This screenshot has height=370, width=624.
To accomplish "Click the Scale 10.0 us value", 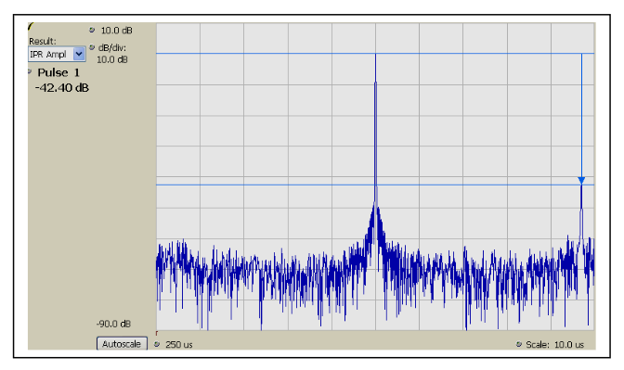I will pyautogui.click(x=569, y=345).
